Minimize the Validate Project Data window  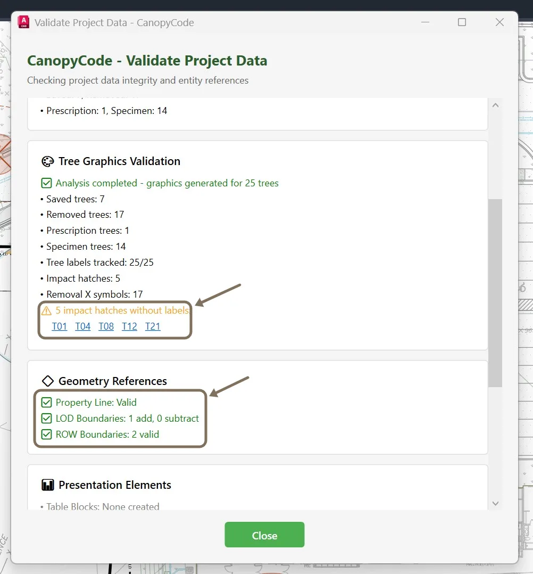click(425, 22)
